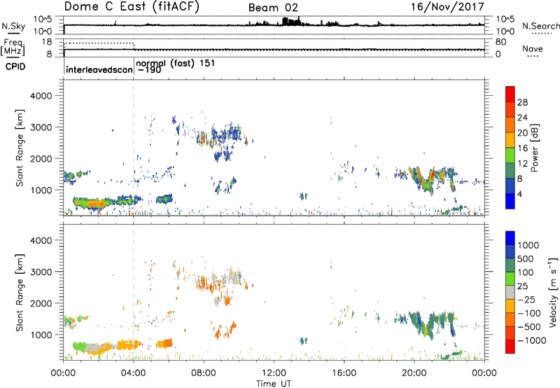
Task: Click the '4000' tick on power panel
Action: (41, 96)
